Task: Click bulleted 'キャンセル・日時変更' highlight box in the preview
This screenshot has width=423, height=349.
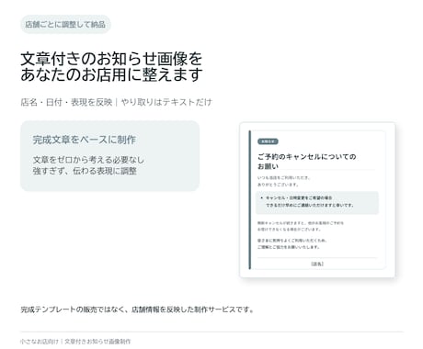Action: [317, 202]
